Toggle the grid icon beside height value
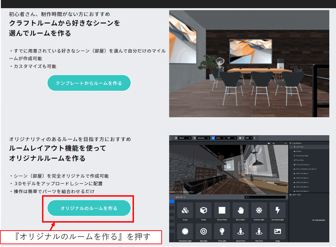The width and height of the screenshot is (336, 247). click(240, 138)
